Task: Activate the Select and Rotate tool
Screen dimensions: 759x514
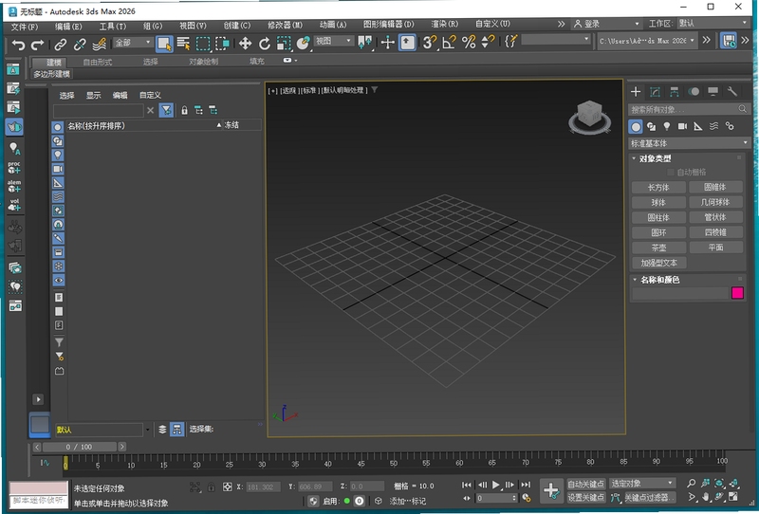Action: pyautogui.click(x=265, y=44)
